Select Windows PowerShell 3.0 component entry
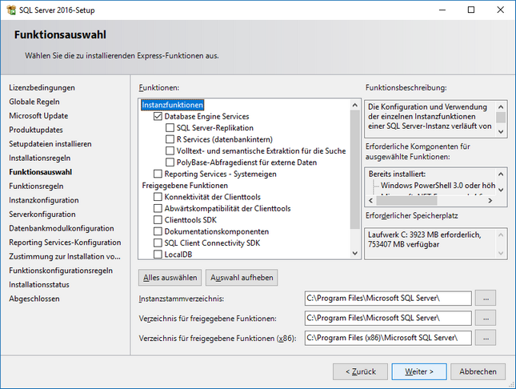This screenshot has height=389, width=516. pos(438,186)
